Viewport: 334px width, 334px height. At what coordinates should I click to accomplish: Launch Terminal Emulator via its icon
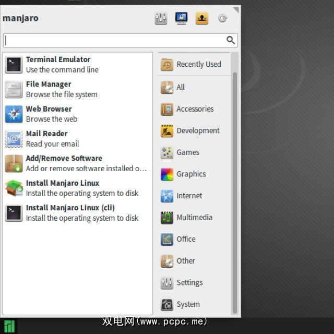click(14, 65)
